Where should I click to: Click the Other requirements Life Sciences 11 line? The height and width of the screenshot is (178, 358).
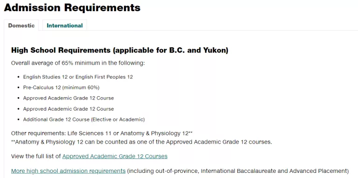pyautogui.click(x=102, y=133)
